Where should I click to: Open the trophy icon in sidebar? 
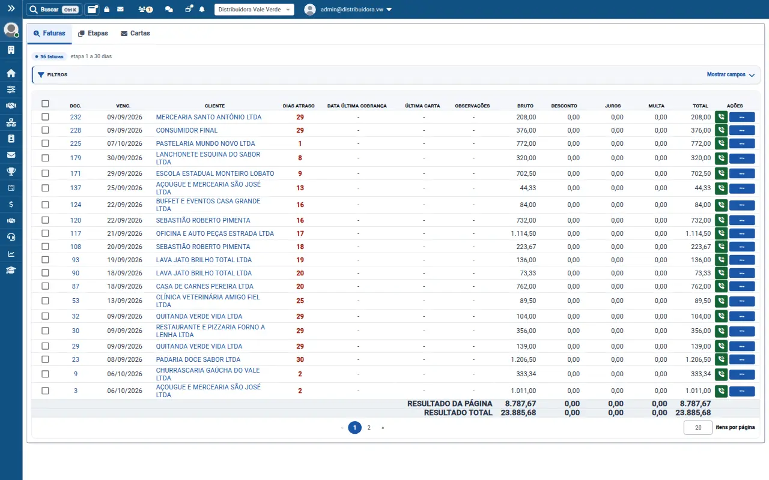click(11, 172)
